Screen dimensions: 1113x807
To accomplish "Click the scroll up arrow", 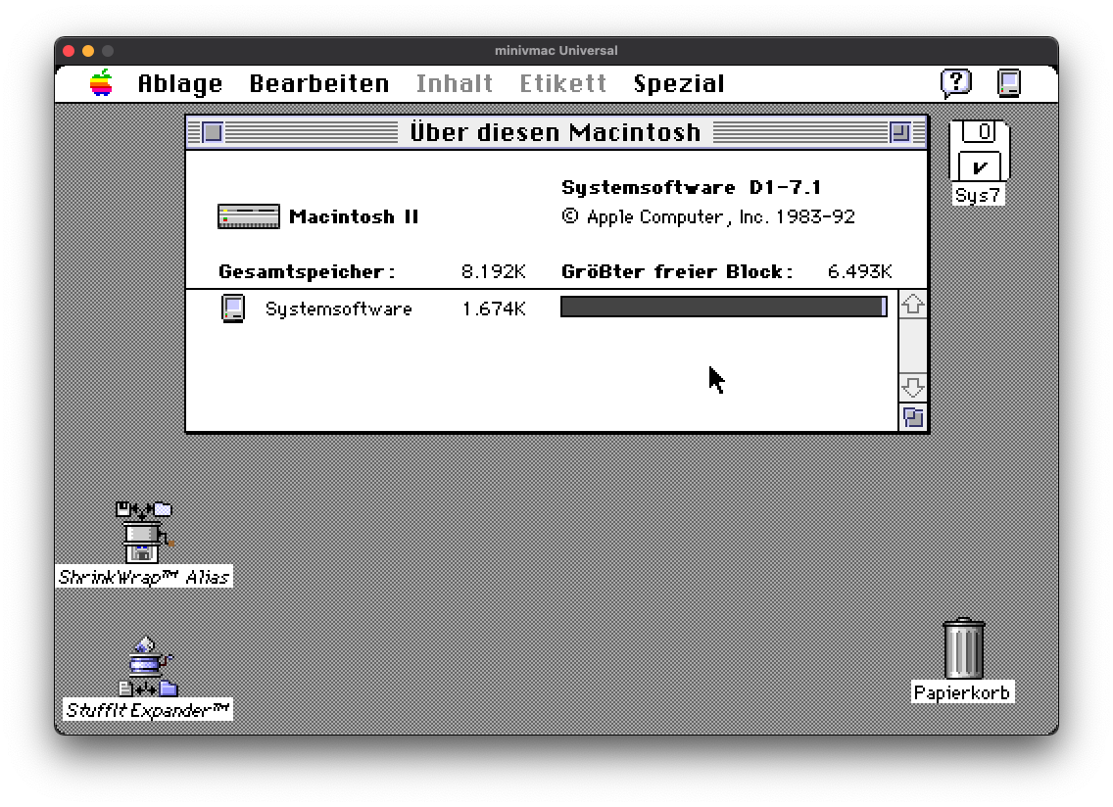I will click(912, 305).
